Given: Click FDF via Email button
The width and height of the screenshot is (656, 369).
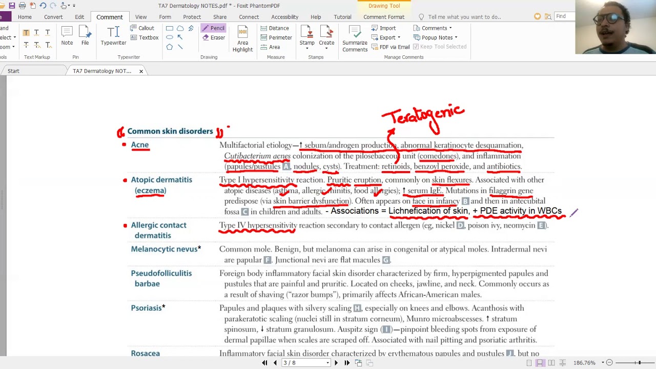Looking at the screenshot, I should coord(390,47).
